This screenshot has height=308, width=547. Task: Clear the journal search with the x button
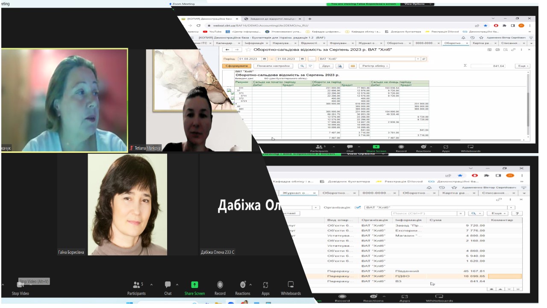click(461, 213)
